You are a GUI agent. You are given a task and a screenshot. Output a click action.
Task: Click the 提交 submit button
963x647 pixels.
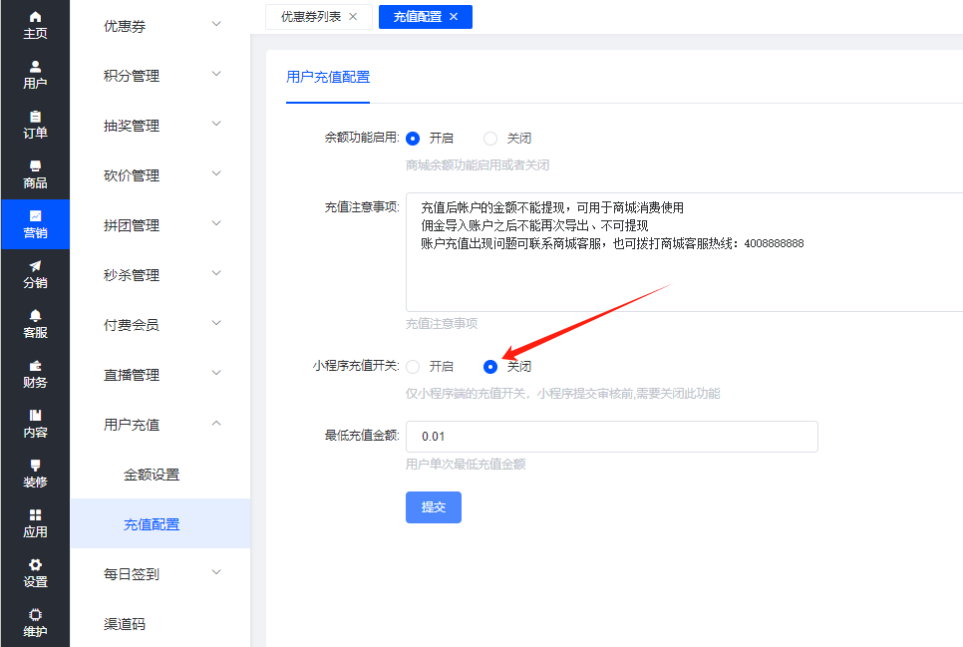(x=434, y=507)
